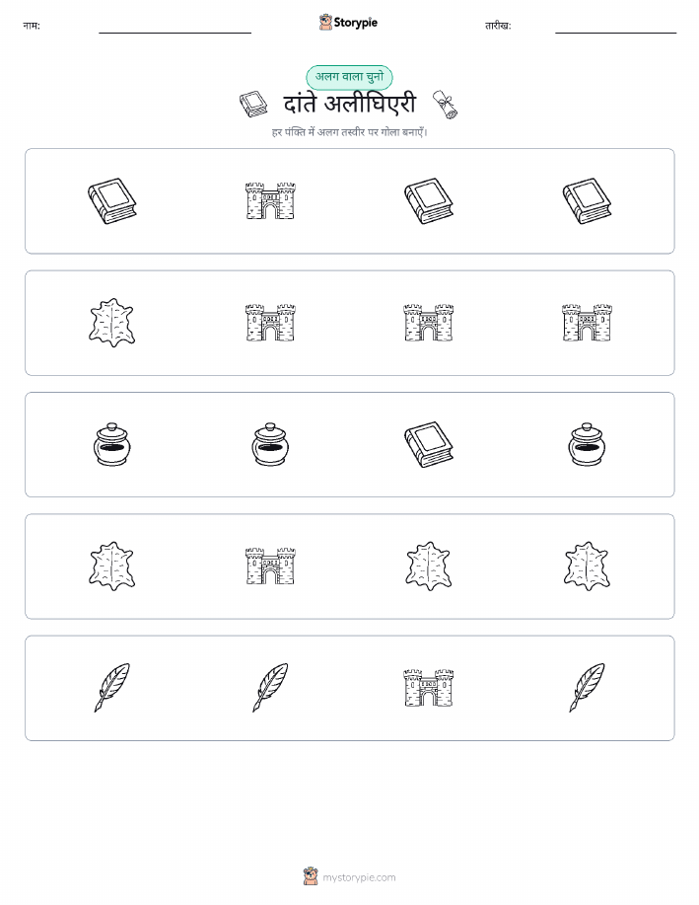Image resolution: width=699 pixels, height=905 pixels.
Task: Choose the castle in the fourth row
Action: tap(270, 566)
